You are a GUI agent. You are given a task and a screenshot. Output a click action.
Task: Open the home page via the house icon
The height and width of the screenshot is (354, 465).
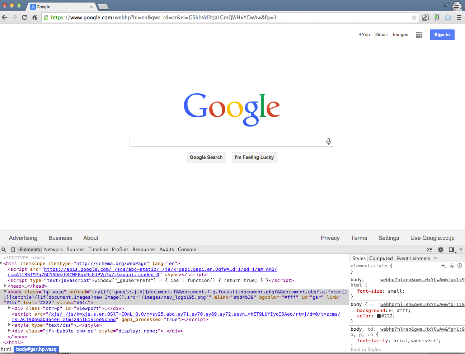point(34,17)
